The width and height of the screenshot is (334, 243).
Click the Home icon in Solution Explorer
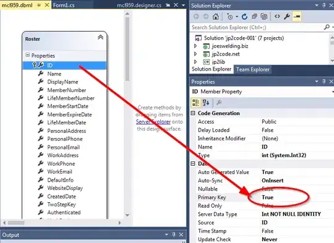click(x=216, y=17)
